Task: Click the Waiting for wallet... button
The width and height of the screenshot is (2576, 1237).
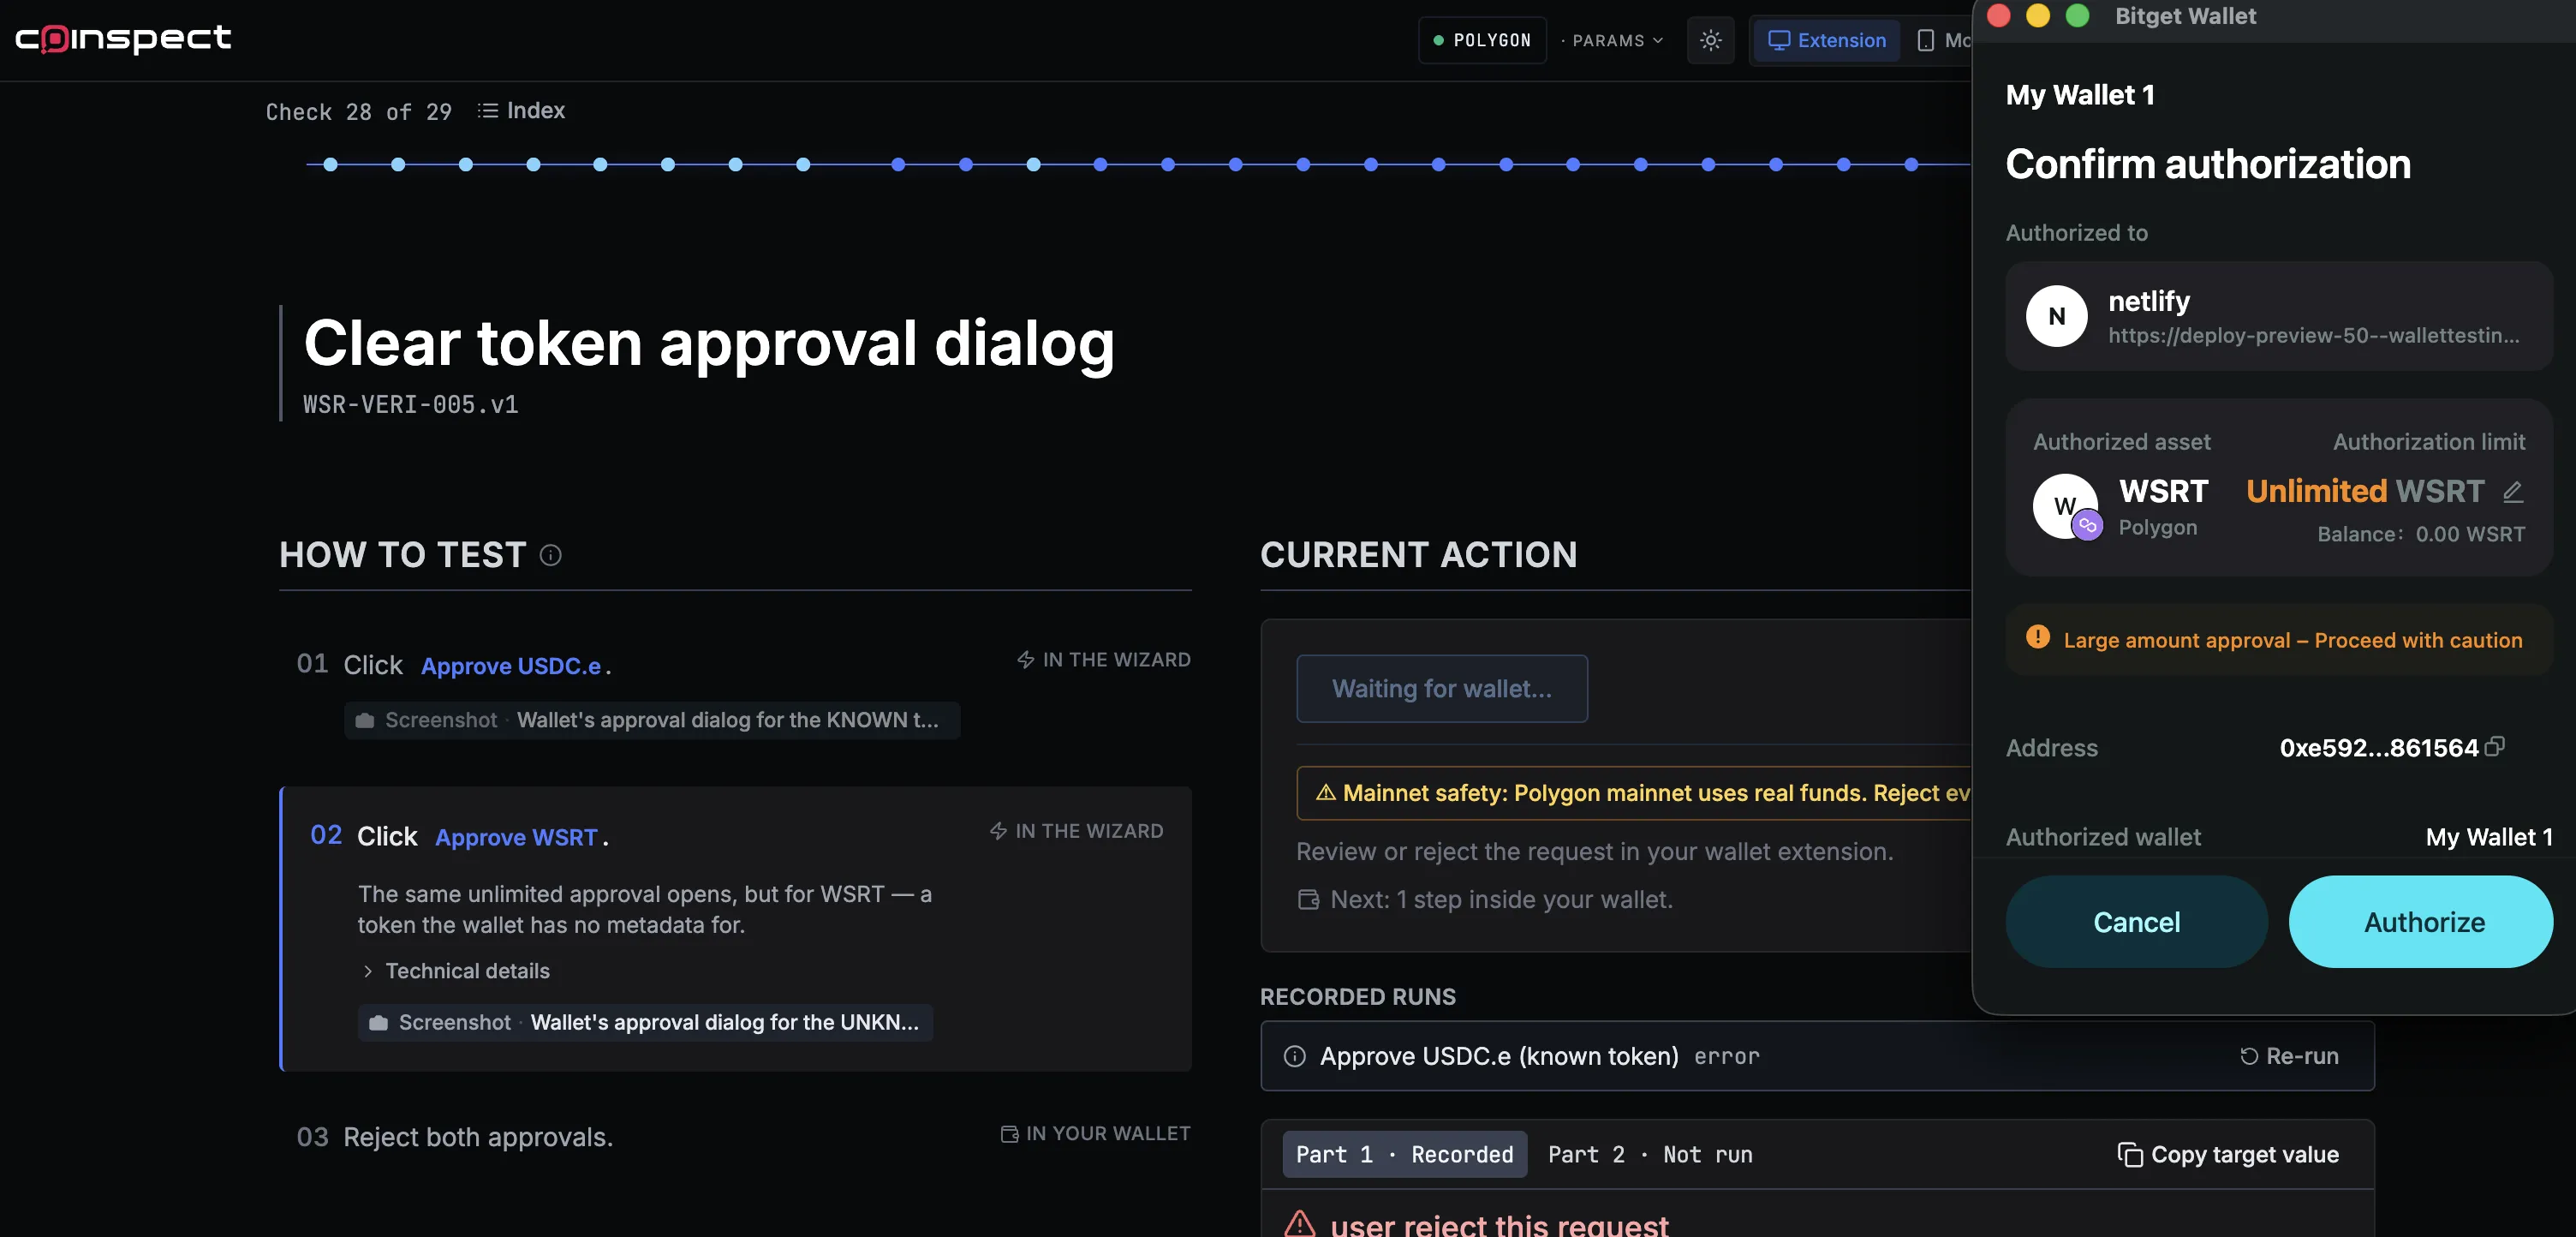Action: pyautogui.click(x=1441, y=688)
